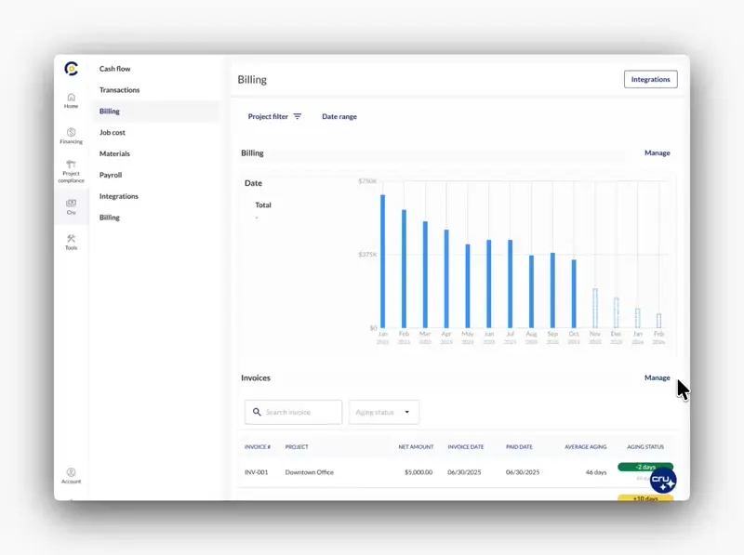Click the $5,000.00 net amount cell
Image resolution: width=744 pixels, height=555 pixels.
418,472
